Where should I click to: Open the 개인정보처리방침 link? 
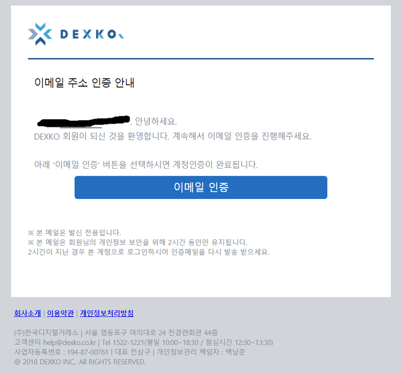click(107, 313)
